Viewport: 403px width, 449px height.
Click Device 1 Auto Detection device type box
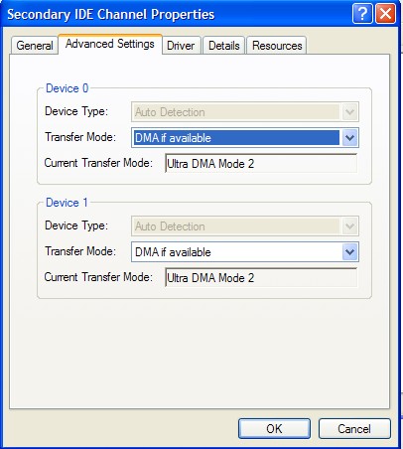[245, 226]
